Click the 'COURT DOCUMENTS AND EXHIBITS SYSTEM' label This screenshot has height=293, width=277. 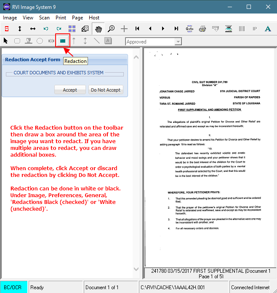[x=59, y=73]
